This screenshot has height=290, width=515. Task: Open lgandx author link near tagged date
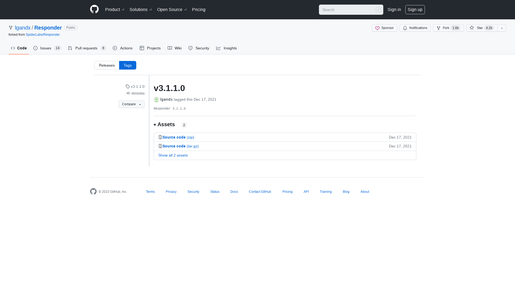click(x=166, y=99)
